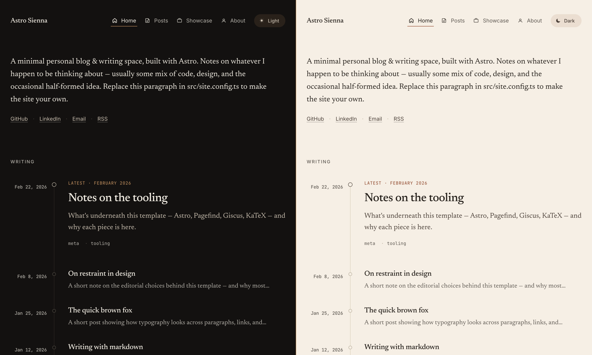Viewport: 592px width, 355px height.
Task: Click the Home house icon in dark panel
Action: click(x=115, y=21)
